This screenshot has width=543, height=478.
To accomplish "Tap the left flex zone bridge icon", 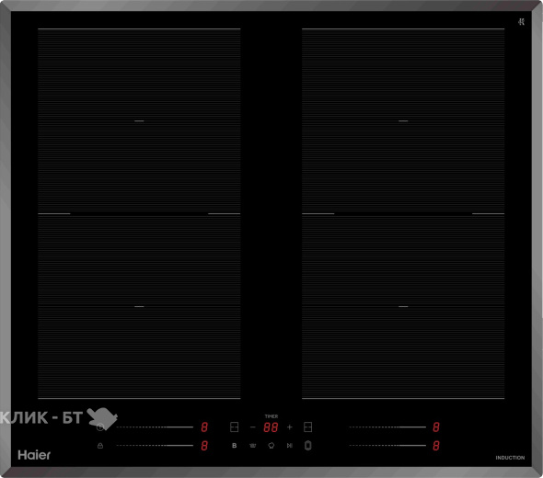I will [x=235, y=427].
